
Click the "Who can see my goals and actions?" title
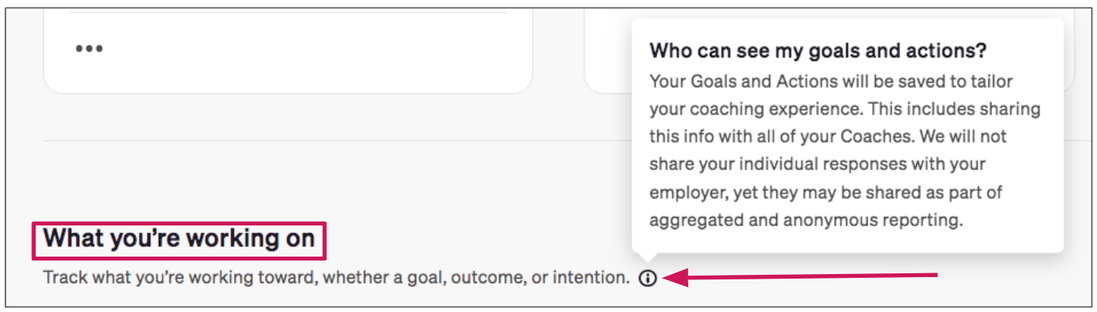(818, 51)
